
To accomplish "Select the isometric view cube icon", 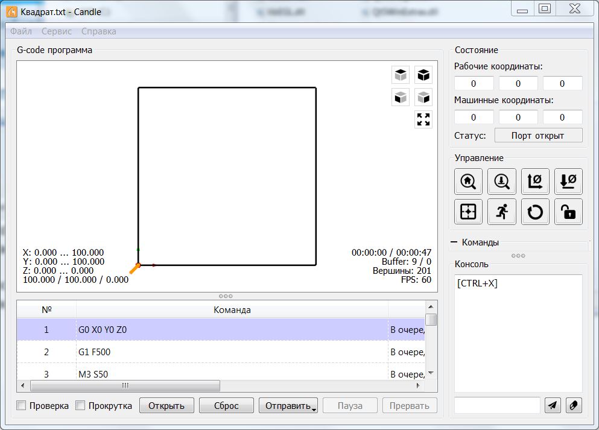I will (423, 75).
